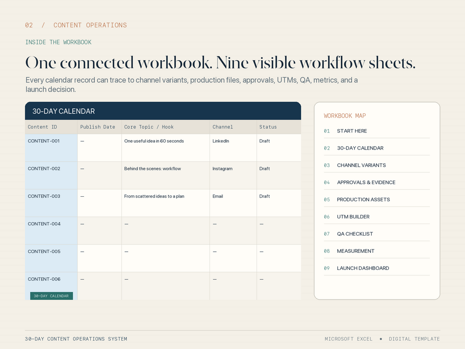Click the LinkedIn channel cell
This screenshot has width=465, height=349.
coord(233,148)
